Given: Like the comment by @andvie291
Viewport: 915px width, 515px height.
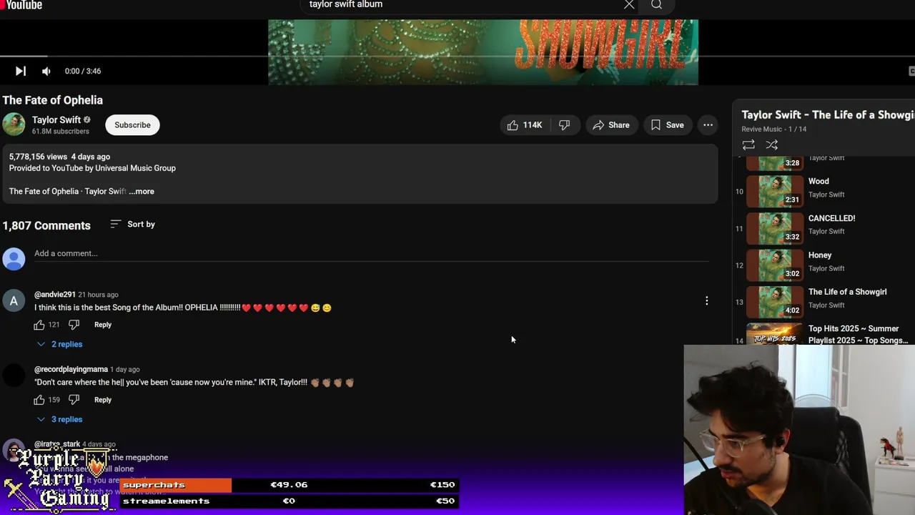Looking at the screenshot, I should pos(39,325).
